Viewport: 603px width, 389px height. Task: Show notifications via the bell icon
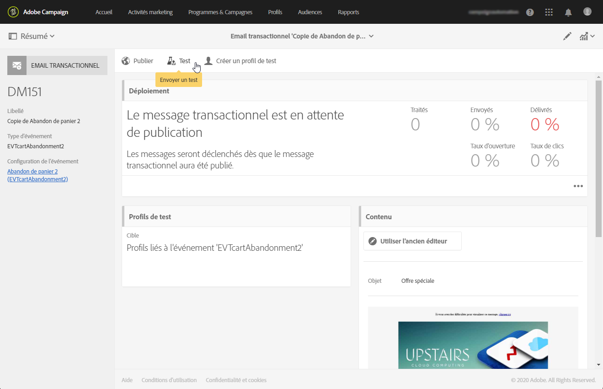[568, 12]
